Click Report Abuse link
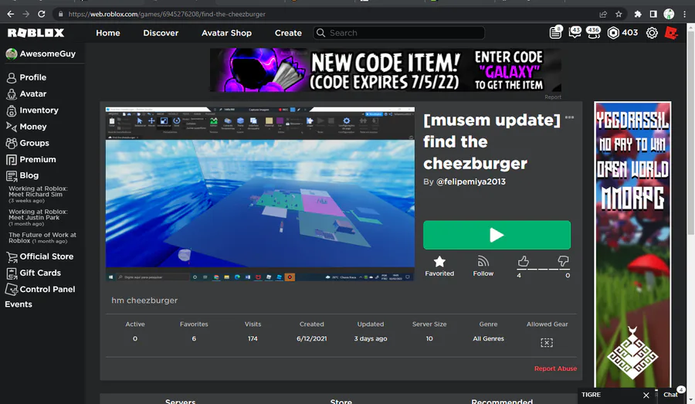Image resolution: width=695 pixels, height=404 pixels. [x=555, y=368]
